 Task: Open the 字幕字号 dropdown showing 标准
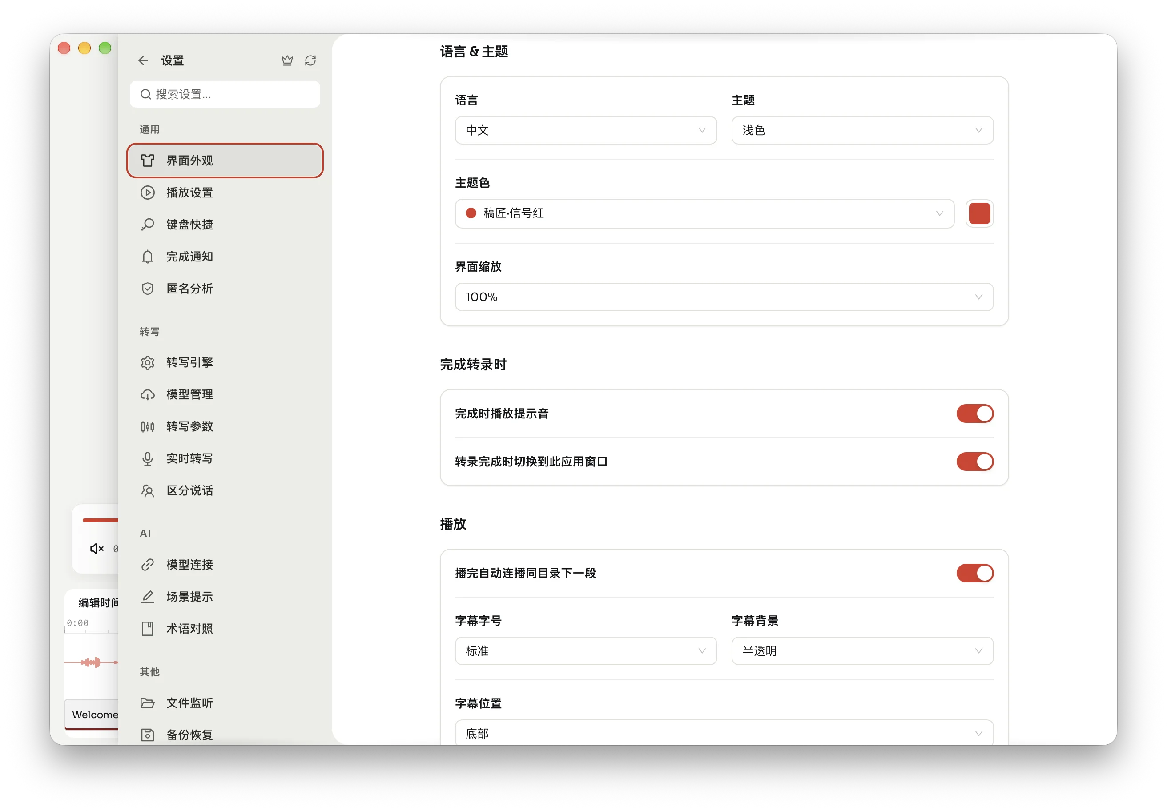coord(586,650)
